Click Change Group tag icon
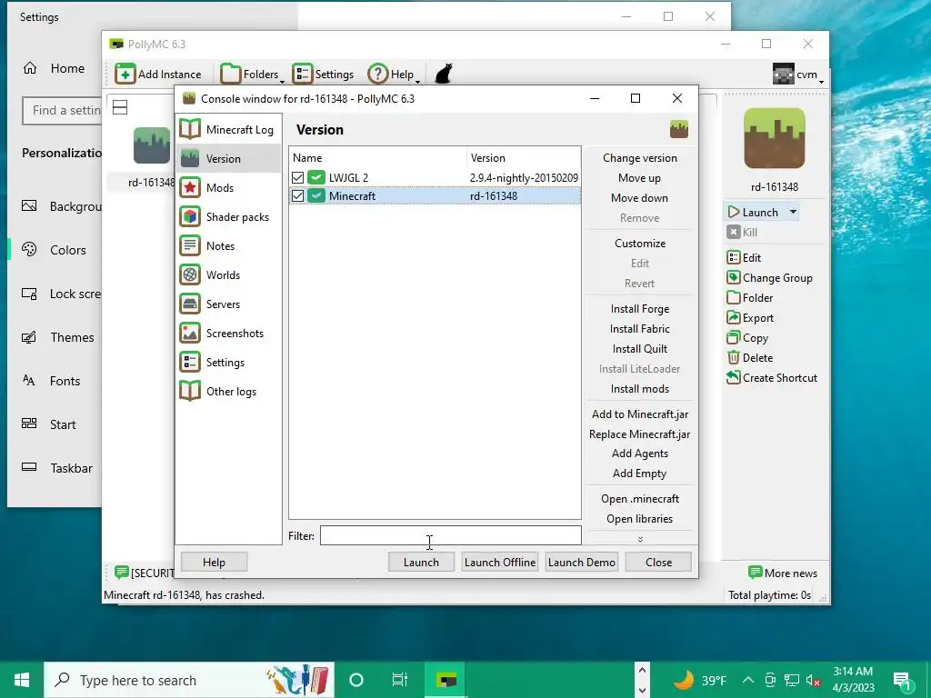Image resolution: width=931 pixels, height=698 pixels. point(734,278)
